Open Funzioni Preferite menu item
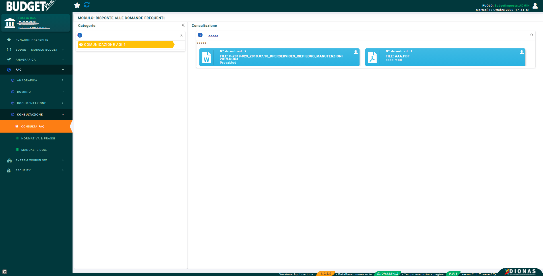 pos(36,40)
